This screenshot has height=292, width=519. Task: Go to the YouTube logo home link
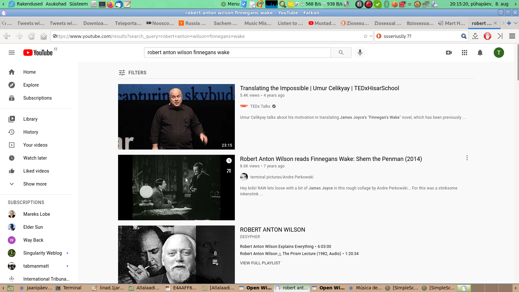click(38, 53)
